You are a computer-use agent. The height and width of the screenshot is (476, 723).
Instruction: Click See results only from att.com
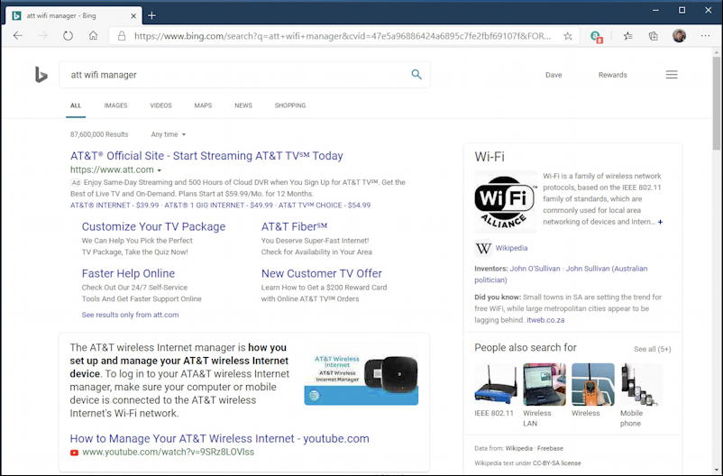coord(130,315)
